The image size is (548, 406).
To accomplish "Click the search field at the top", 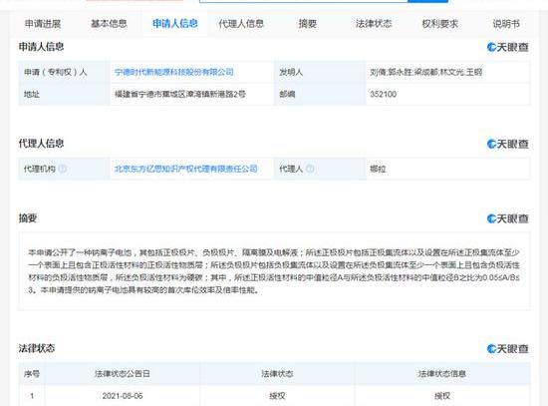I will 303,1.
